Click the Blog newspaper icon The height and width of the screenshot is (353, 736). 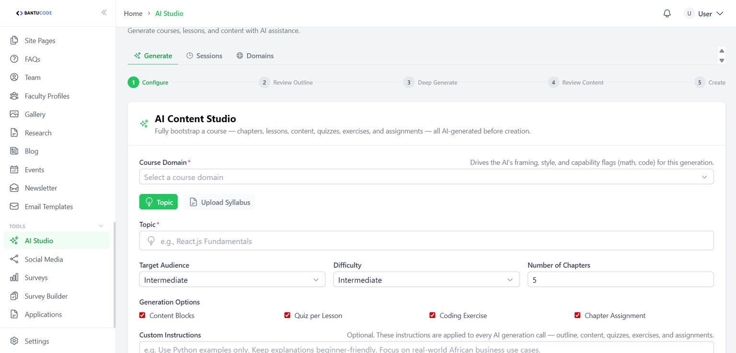tap(14, 151)
